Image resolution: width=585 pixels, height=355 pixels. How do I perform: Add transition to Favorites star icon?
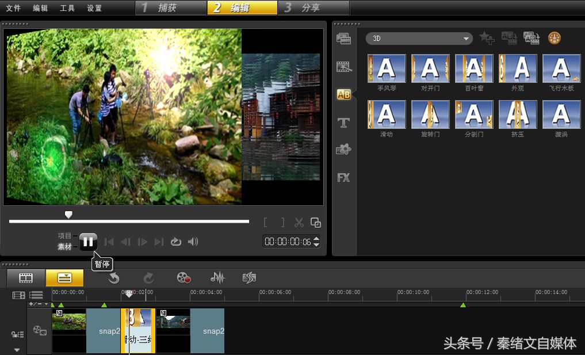coord(487,39)
